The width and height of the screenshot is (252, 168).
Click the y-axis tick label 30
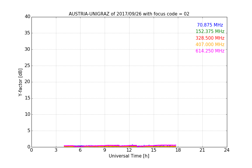coord(27,49)
